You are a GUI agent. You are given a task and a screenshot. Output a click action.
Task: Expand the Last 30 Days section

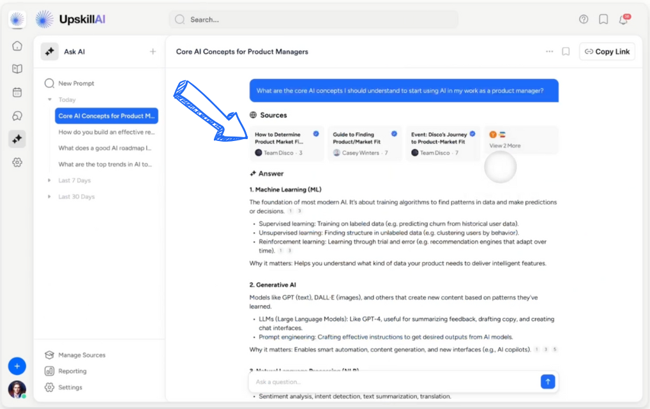coord(49,197)
